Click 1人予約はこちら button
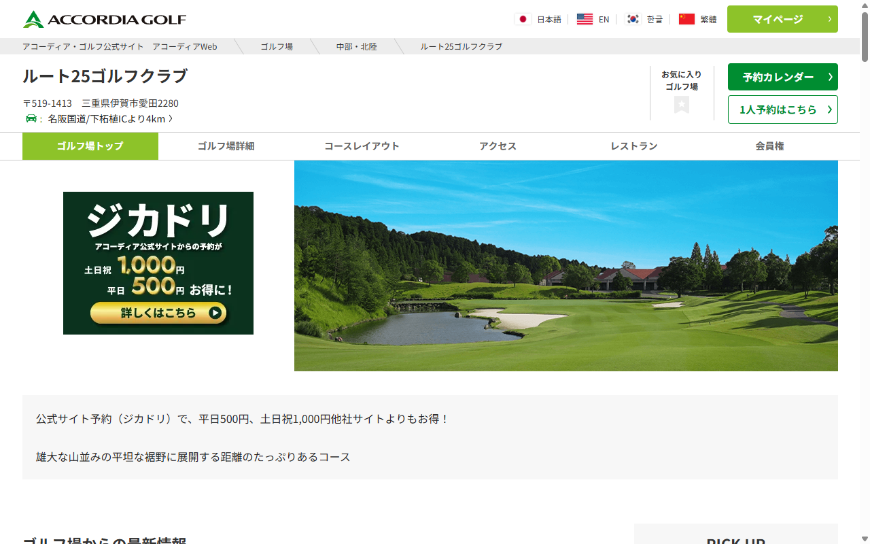Image resolution: width=870 pixels, height=544 pixels. click(782, 109)
